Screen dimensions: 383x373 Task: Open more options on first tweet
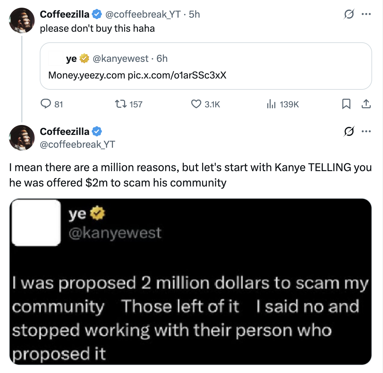(x=366, y=14)
